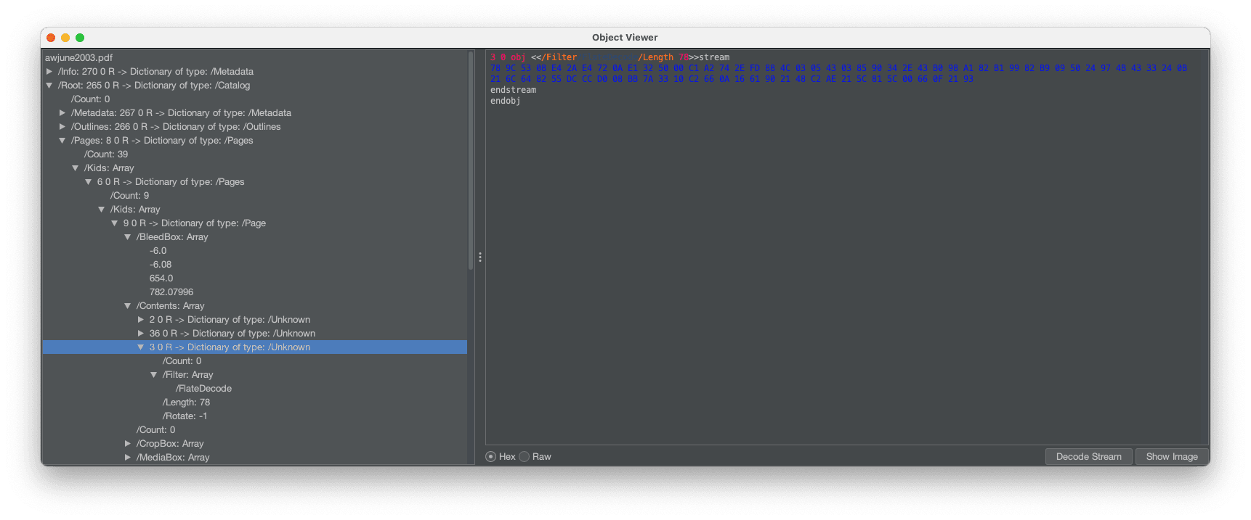1251x520 pixels.
Task: Collapse the /BleedBox: Array node
Action: tap(128, 237)
